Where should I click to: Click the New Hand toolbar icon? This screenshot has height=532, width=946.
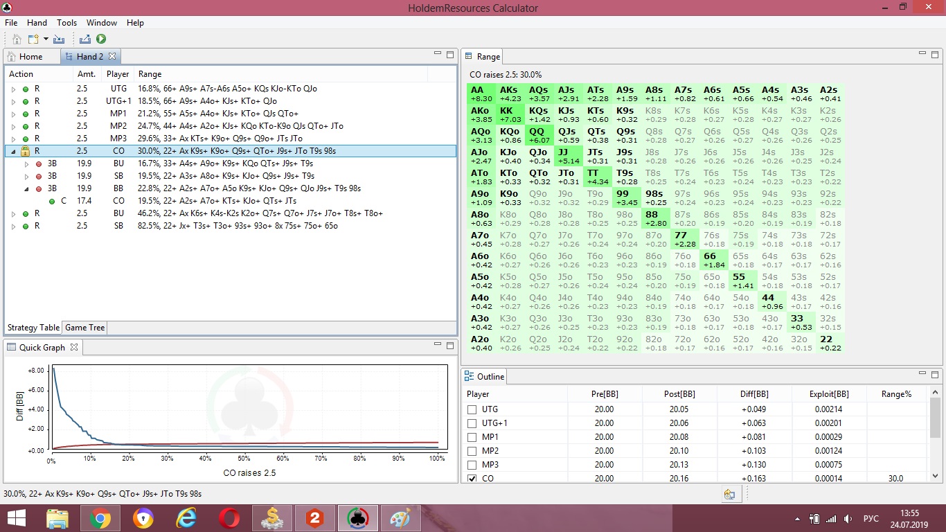point(33,39)
